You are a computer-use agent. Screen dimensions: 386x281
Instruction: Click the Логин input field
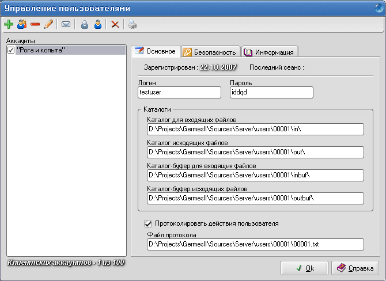[x=179, y=92]
